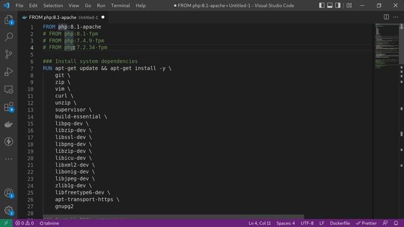Open the Terminal menu
Image resolution: width=404 pixels, height=227 pixels.
(x=121, y=6)
